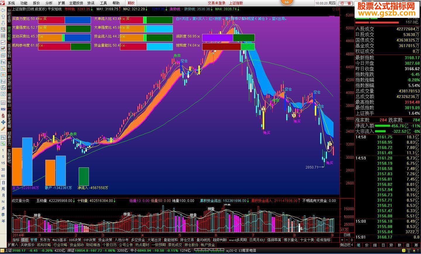Click the yellow tray icon at bottom right
Screen dimensions: 421x254
[x=404, y=251]
